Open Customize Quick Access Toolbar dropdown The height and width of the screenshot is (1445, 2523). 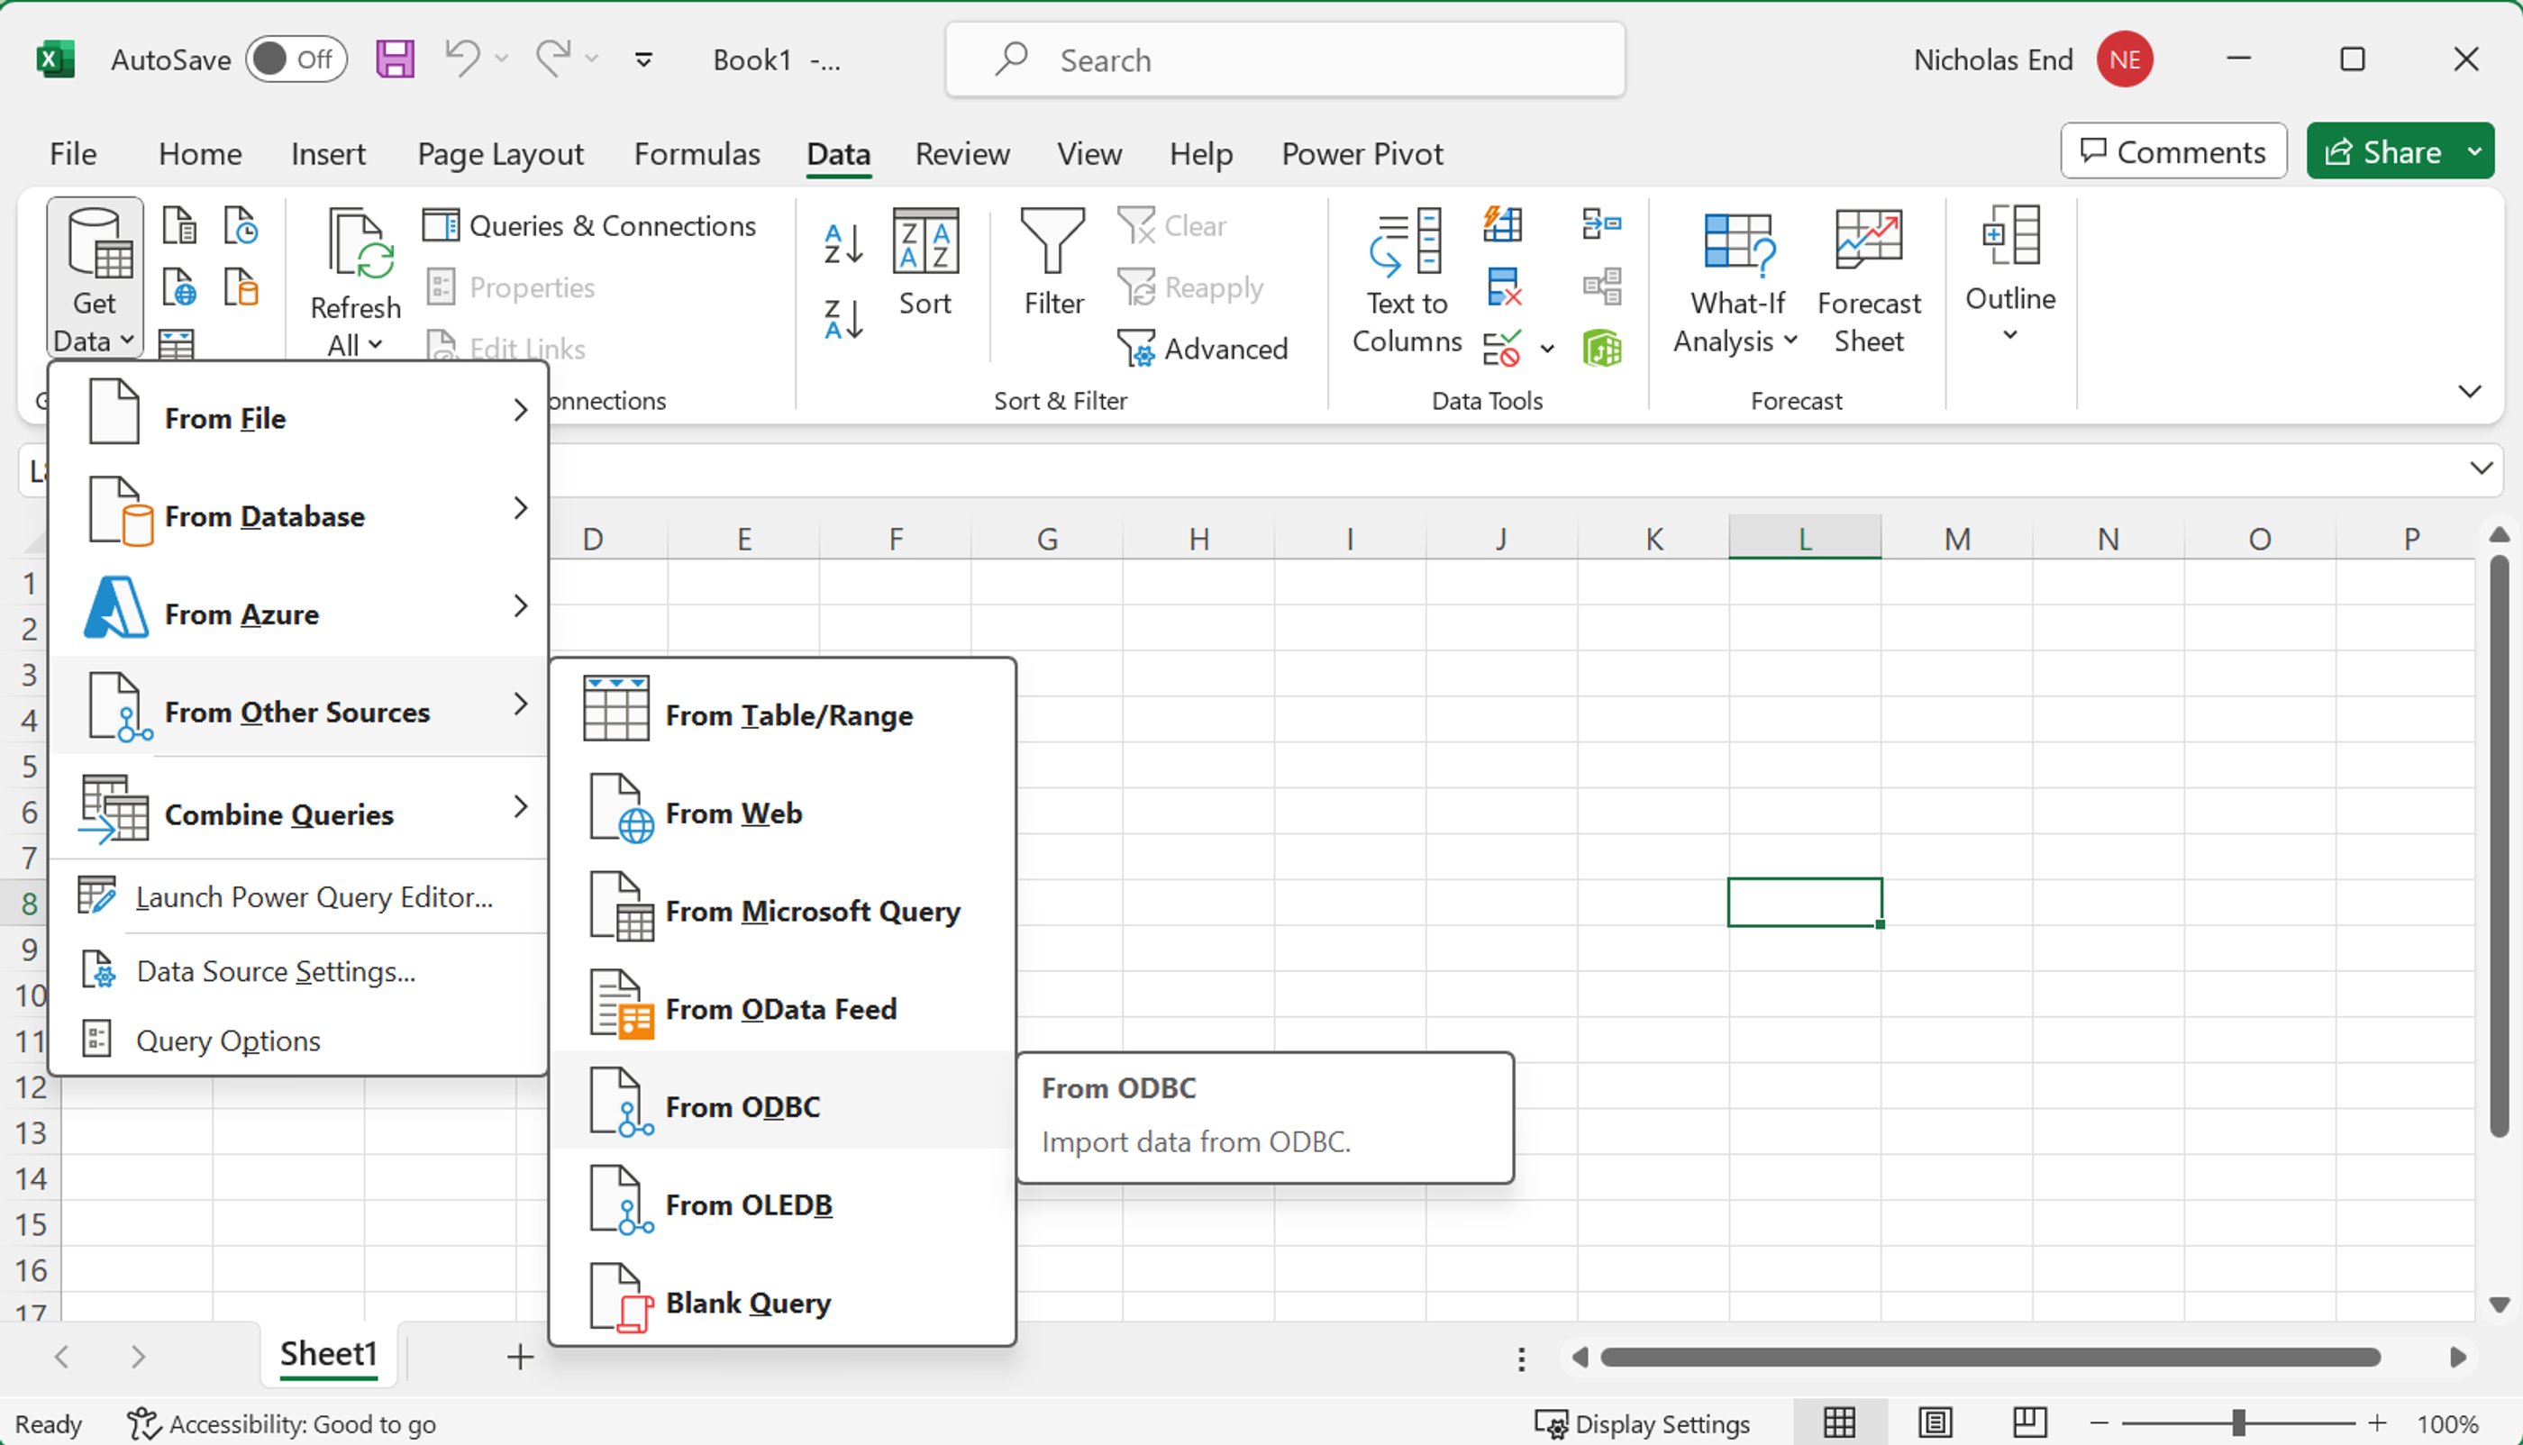[642, 60]
